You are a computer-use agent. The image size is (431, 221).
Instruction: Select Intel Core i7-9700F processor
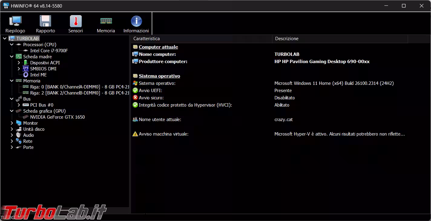[x=49, y=51]
